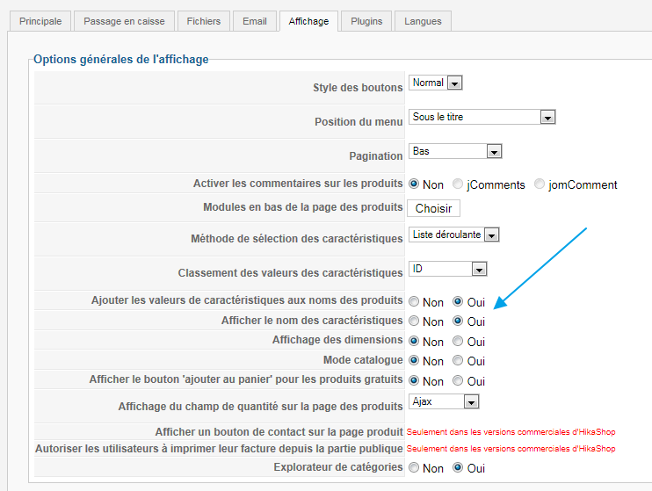The image size is (652, 491).
Task: Click the bouton de contact commercial version notice
Action: pyautogui.click(x=511, y=432)
